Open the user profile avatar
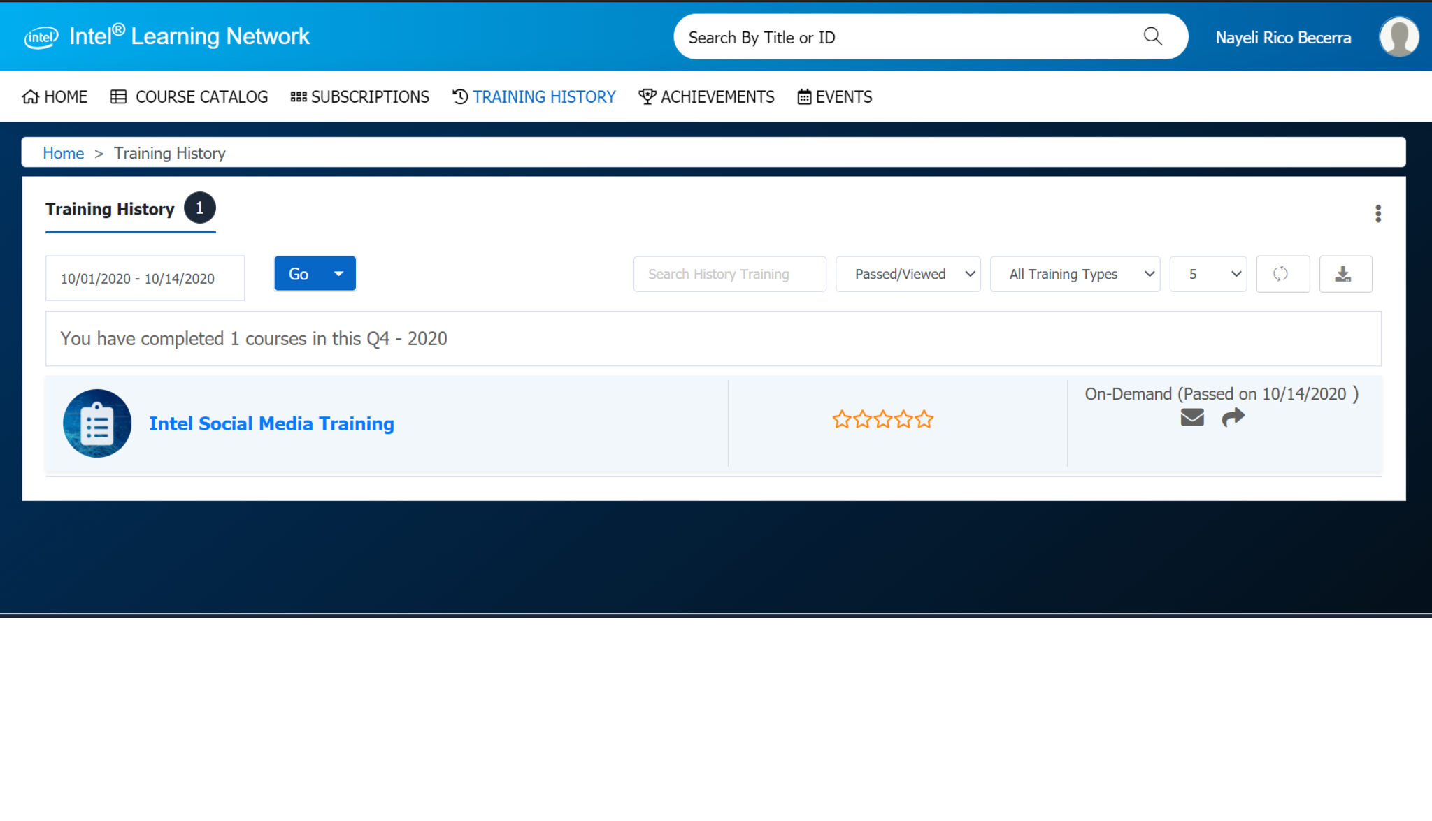 click(x=1398, y=37)
